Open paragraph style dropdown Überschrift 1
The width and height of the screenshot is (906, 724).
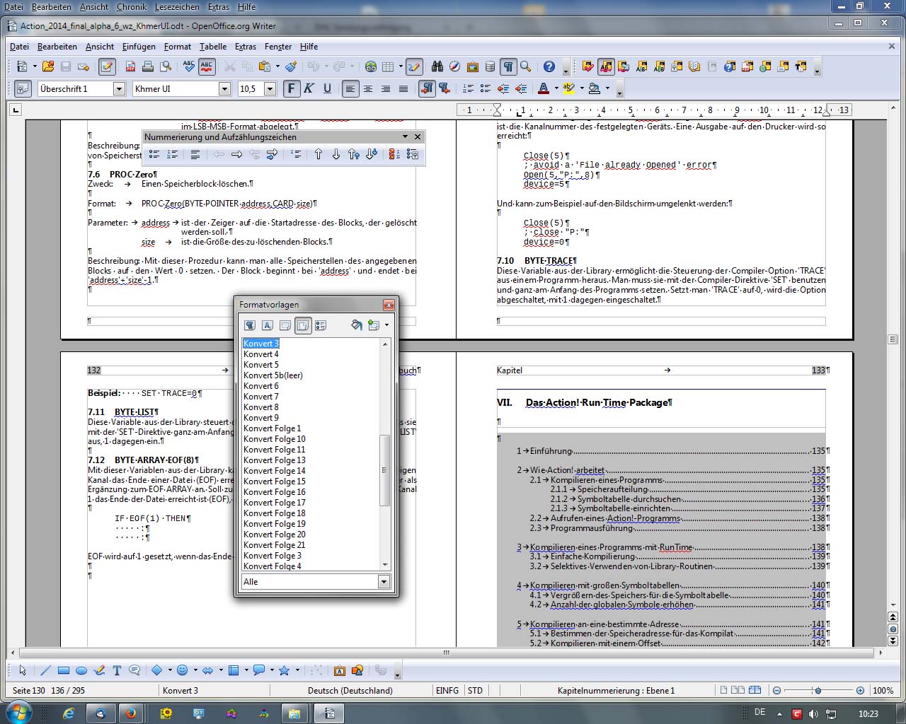(x=119, y=88)
